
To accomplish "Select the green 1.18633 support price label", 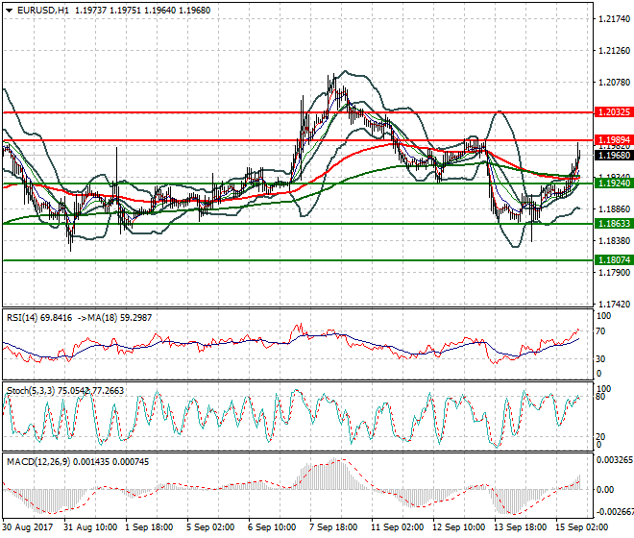I will pyautogui.click(x=614, y=223).
